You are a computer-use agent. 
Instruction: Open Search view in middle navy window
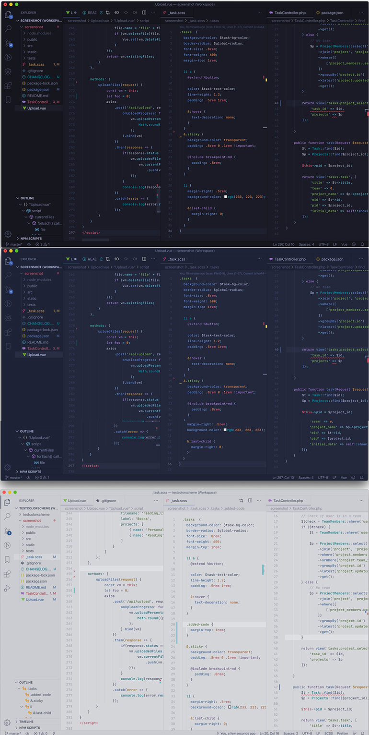point(8,276)
